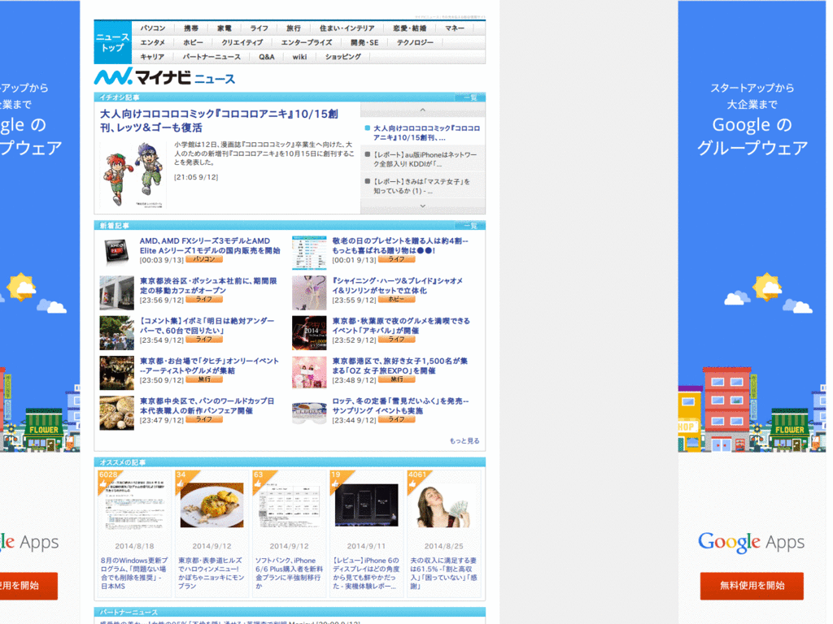Screen dimensions: 833x624
Task: Open the ボッシュ mobile cafe article
Action: click(208, 285)
